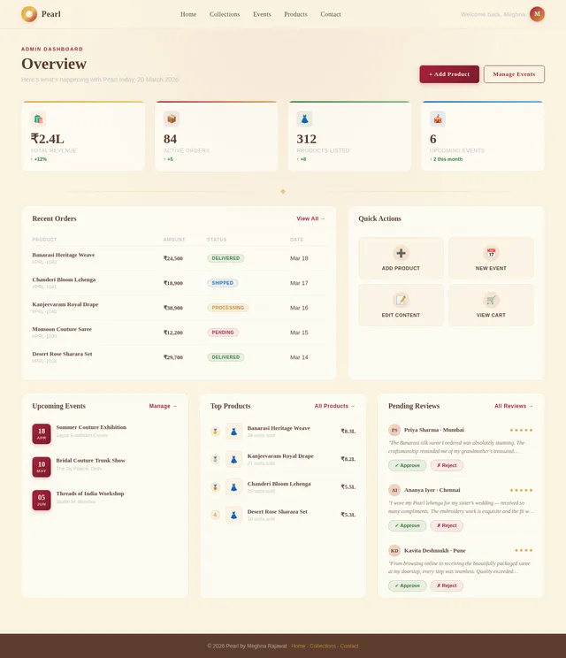Open Collections in the top navigation
Viewport: 566px width, 658px height.
point(225,14)
